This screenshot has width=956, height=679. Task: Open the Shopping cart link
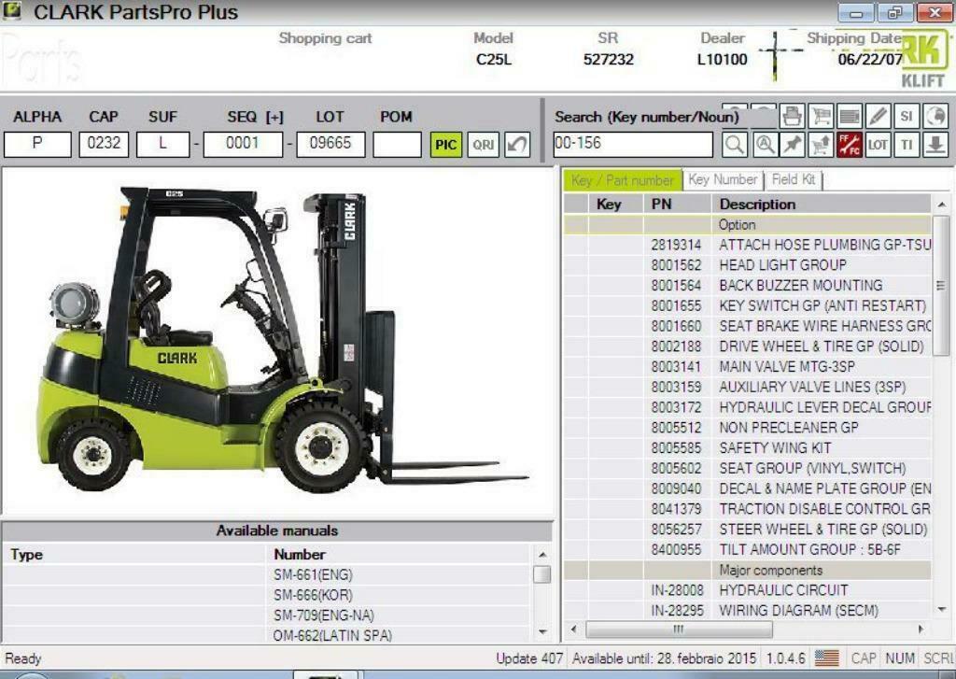325,38
